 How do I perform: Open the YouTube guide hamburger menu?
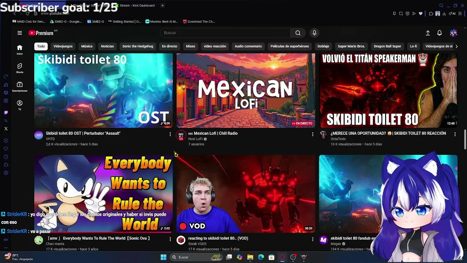pos(20,33)
